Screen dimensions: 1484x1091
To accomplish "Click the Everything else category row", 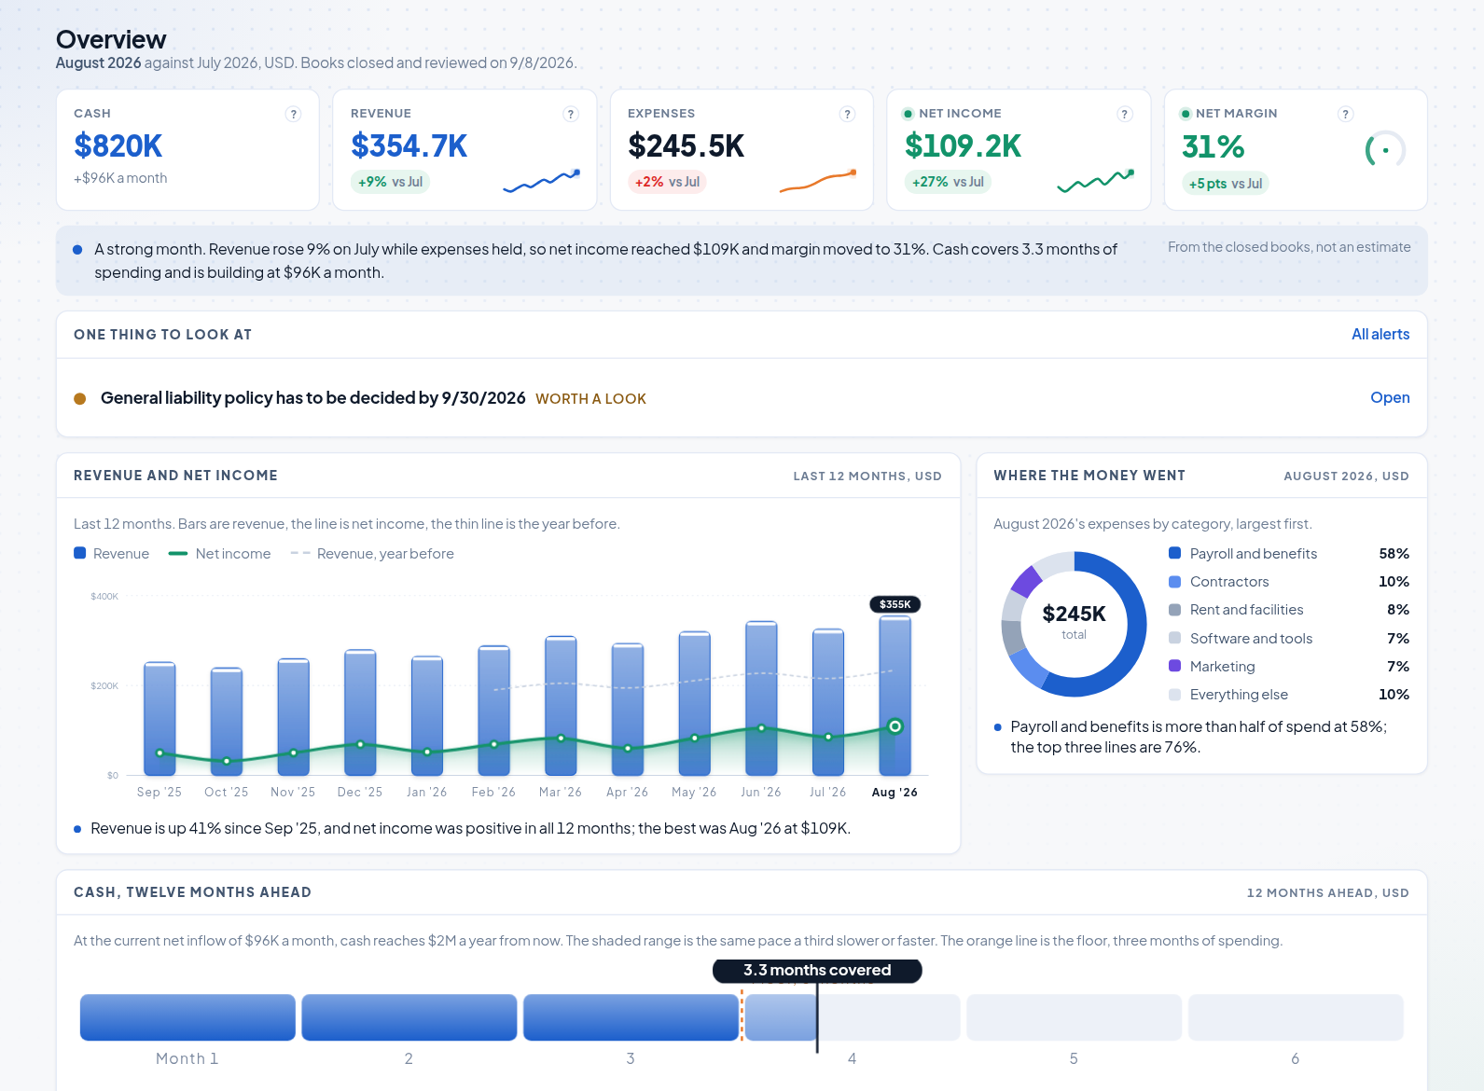I will point(1289,695).
